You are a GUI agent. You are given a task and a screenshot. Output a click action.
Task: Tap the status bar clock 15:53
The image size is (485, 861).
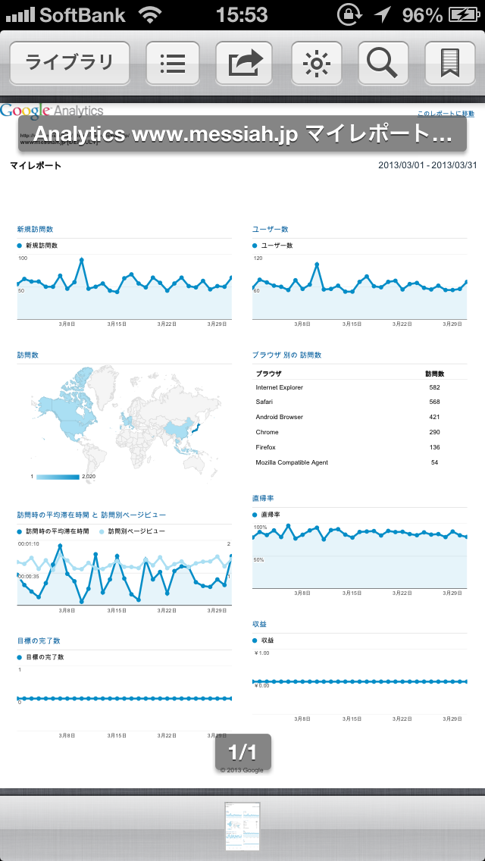click(242, 15)
